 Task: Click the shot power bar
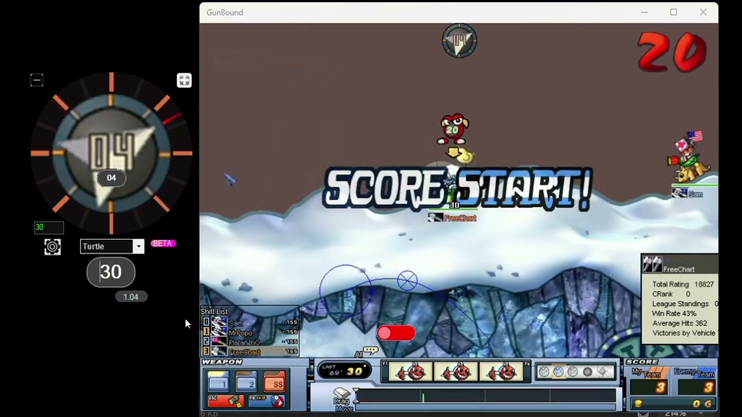486,396
